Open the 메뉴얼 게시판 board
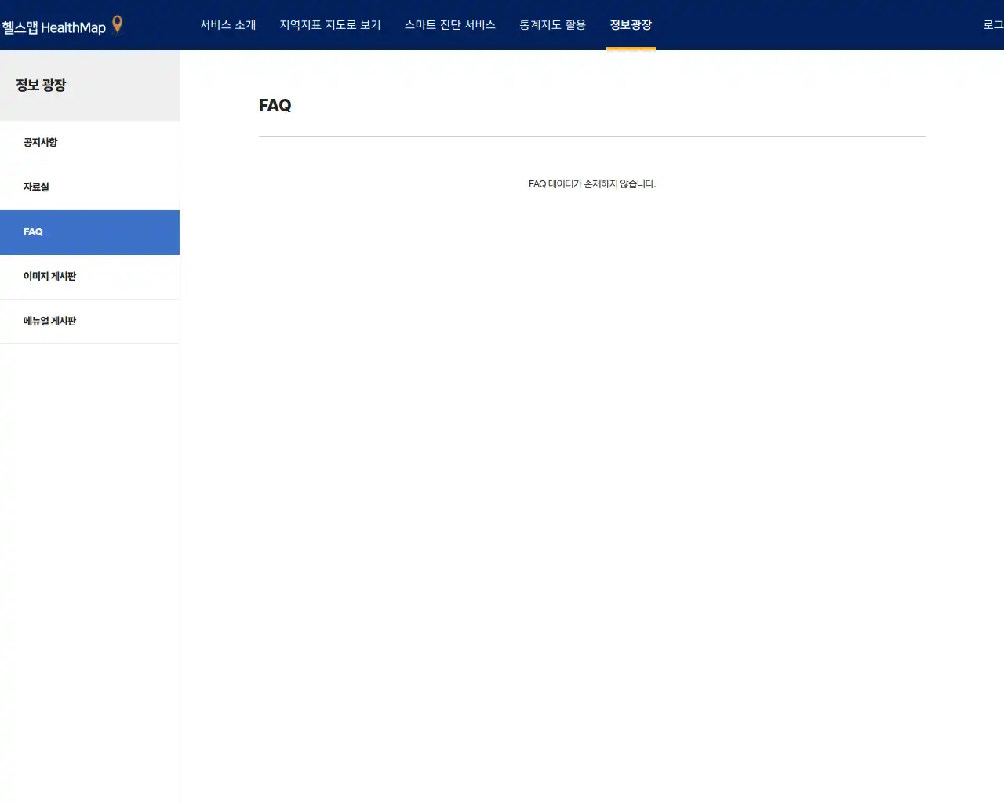Viewport: 1004px width, 803px height. (49, 322)
